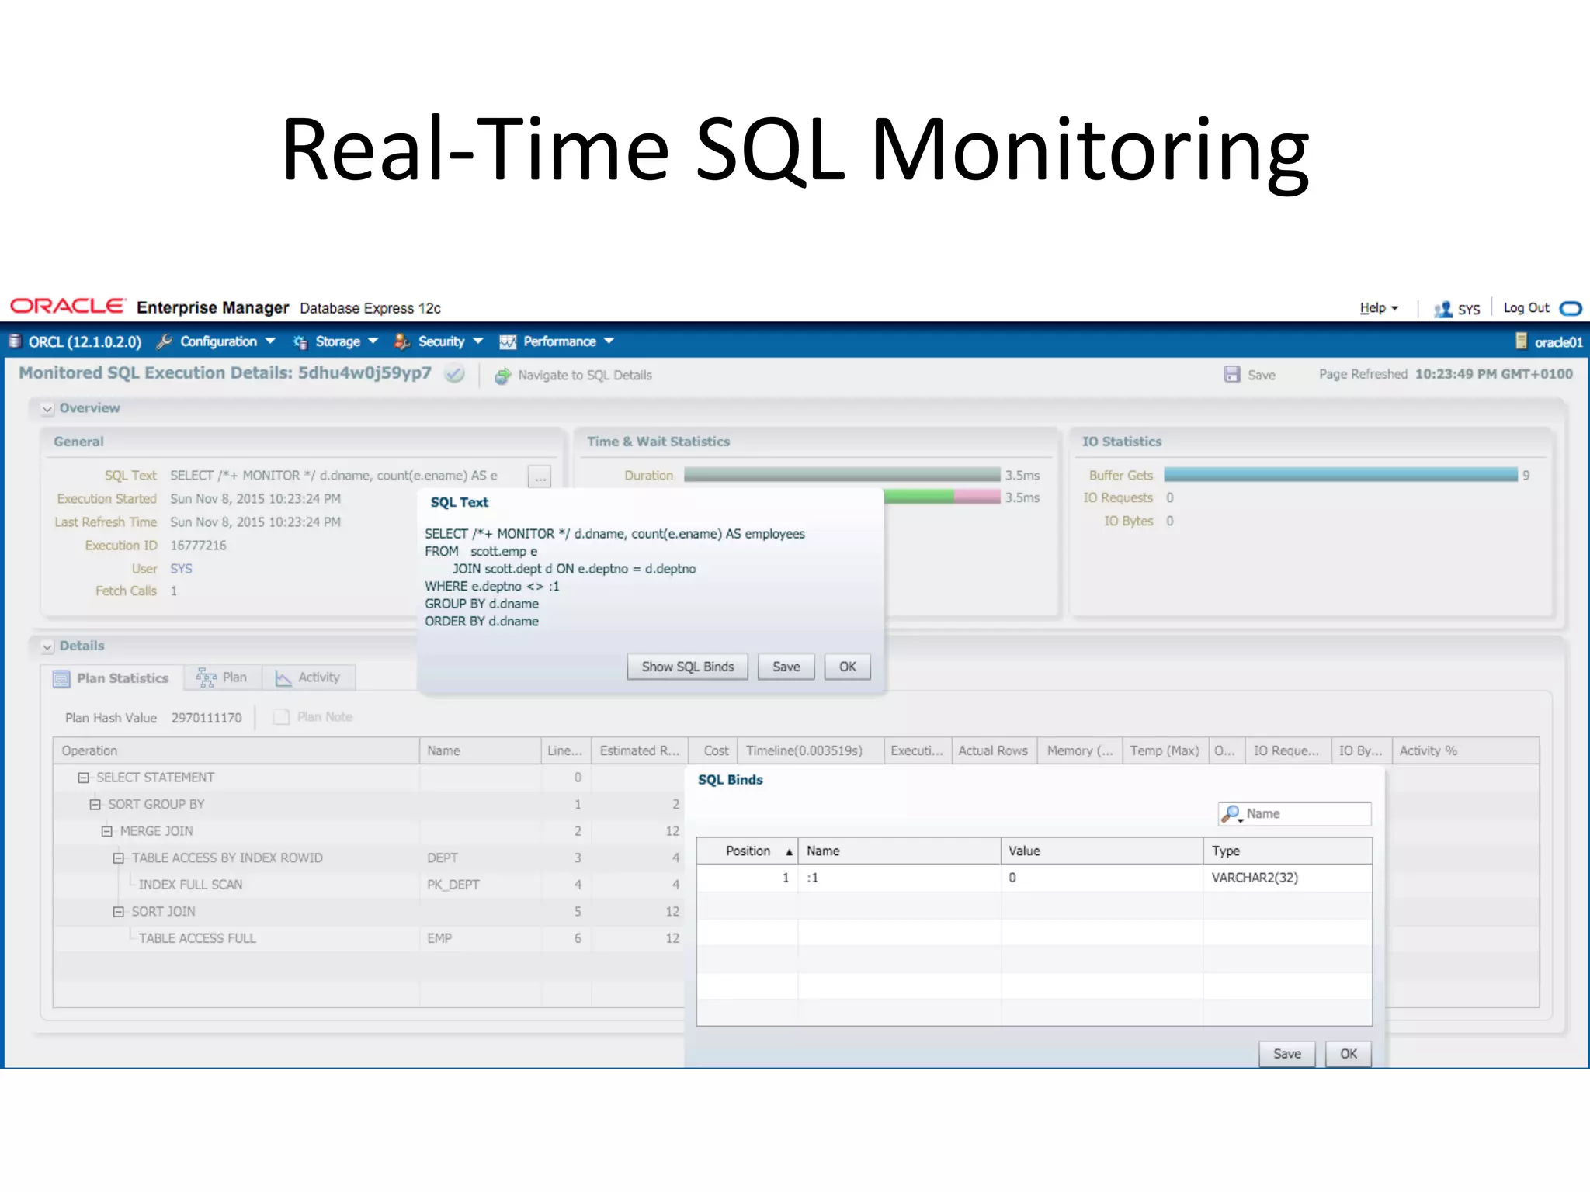Open the Storage dropdown menu

(x=373, y=341)
